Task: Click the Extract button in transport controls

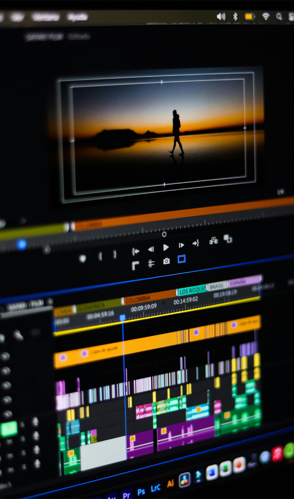Action: pyautogui.click(x=228, y=238)
